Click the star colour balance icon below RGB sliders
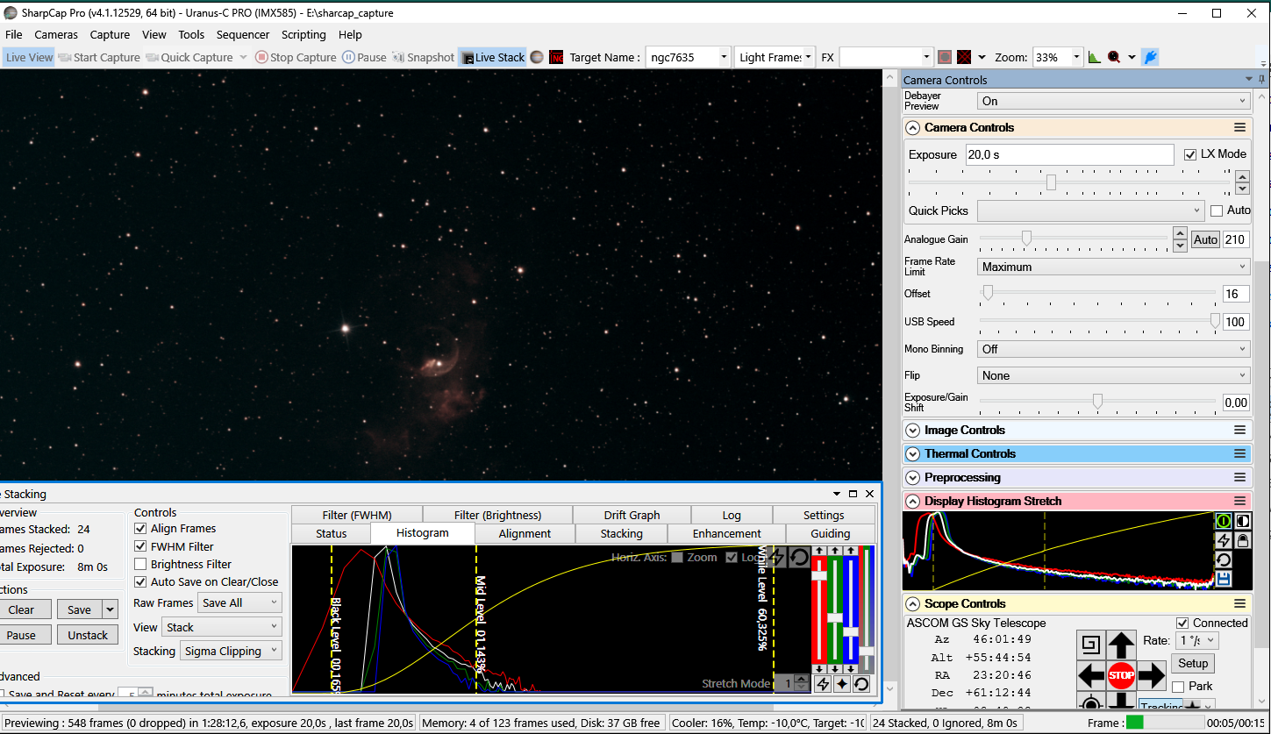Viewport: 1271px width, 734px height. (x=842, y=684)
